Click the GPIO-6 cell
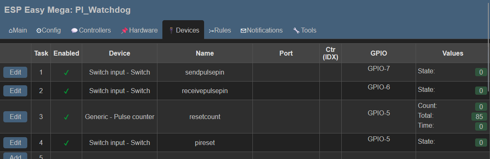This screenshot has height=159, width=490. point(379,91)
